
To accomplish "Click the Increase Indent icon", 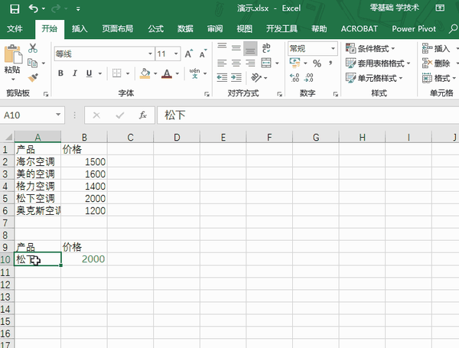I will 236,77.
